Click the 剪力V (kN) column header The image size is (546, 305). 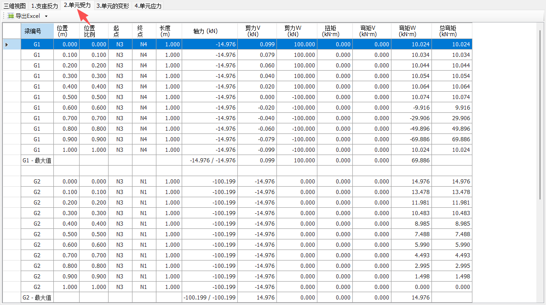click(x=257, y=31)
